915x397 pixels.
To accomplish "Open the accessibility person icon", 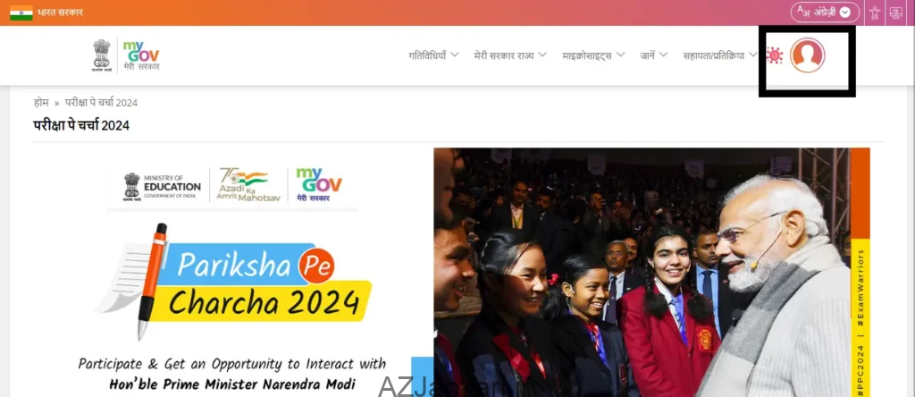I will (874, 13).
